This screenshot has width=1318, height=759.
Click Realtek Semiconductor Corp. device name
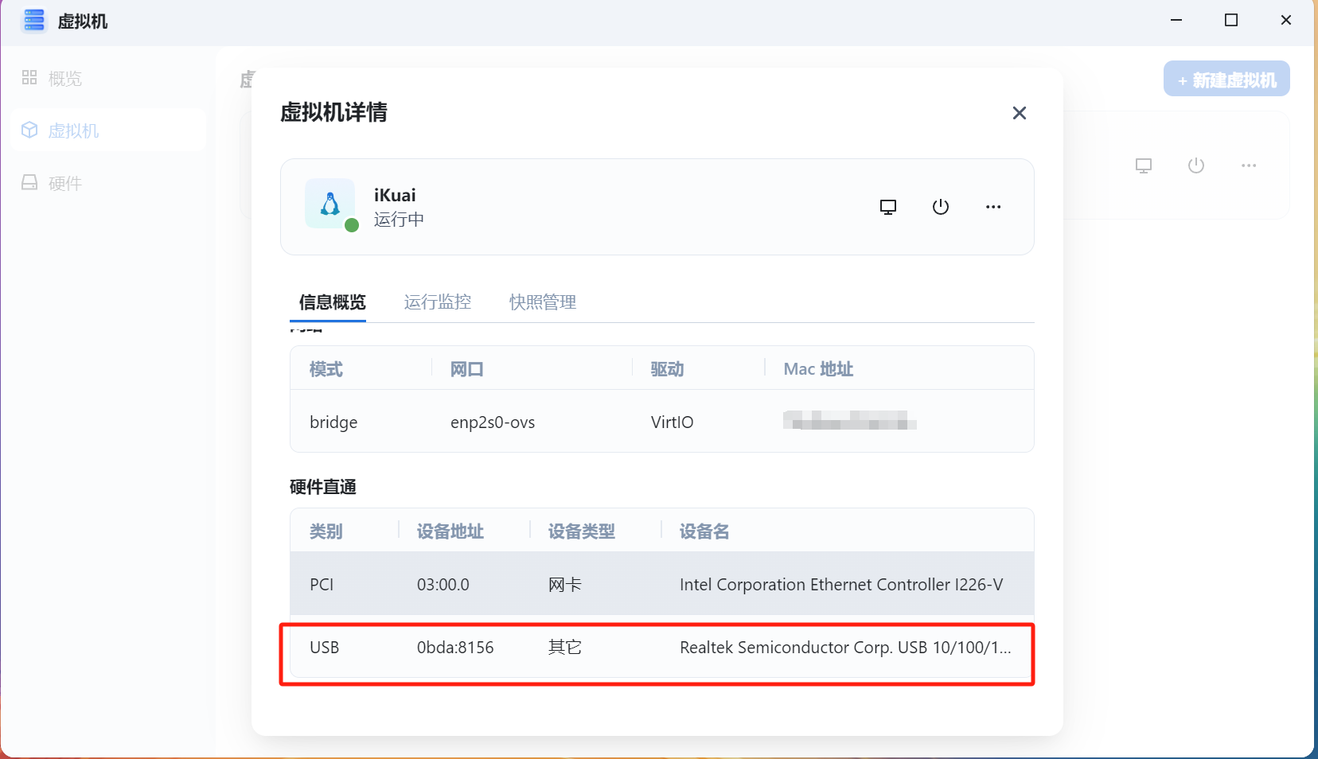point(845,648)
